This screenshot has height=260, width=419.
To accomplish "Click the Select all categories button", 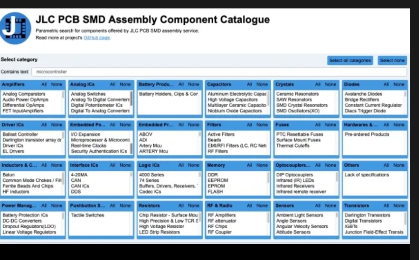I will point(350,61).
